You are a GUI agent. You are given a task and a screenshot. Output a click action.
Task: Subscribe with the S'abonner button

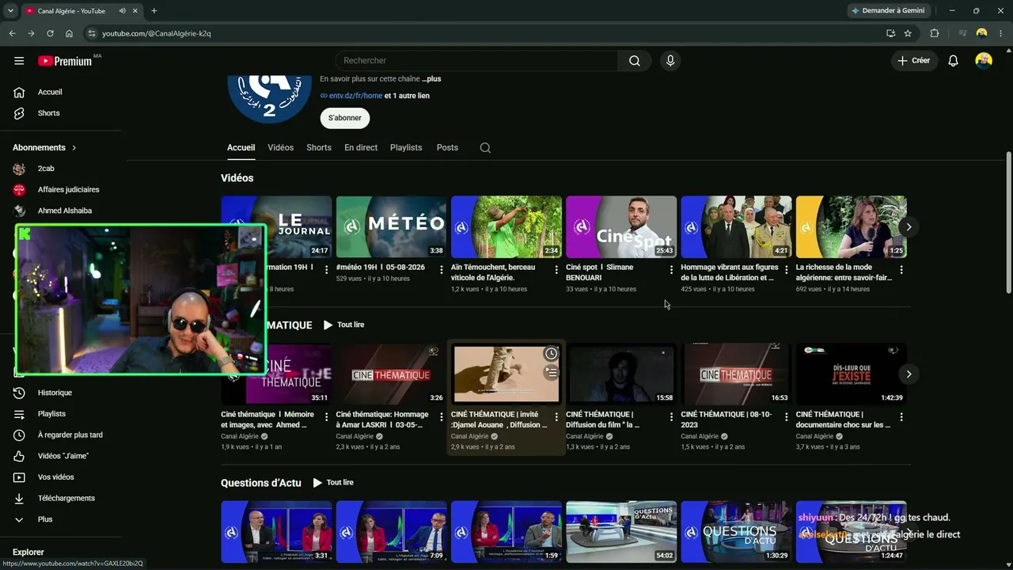point(345,118)
